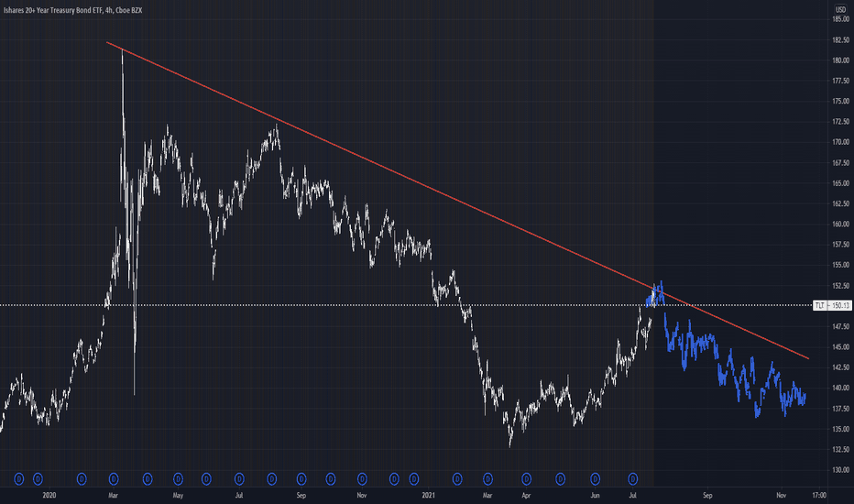Click the Apr label on time axis

[526, 495]
